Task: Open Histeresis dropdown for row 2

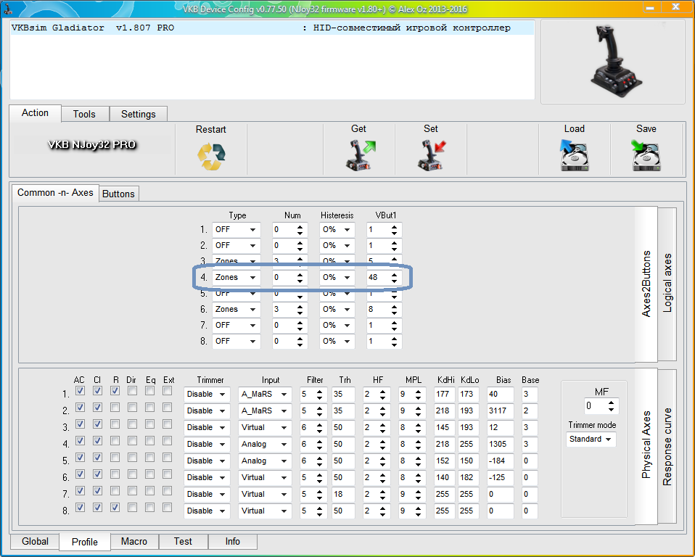Action: (x=337, y=245)
